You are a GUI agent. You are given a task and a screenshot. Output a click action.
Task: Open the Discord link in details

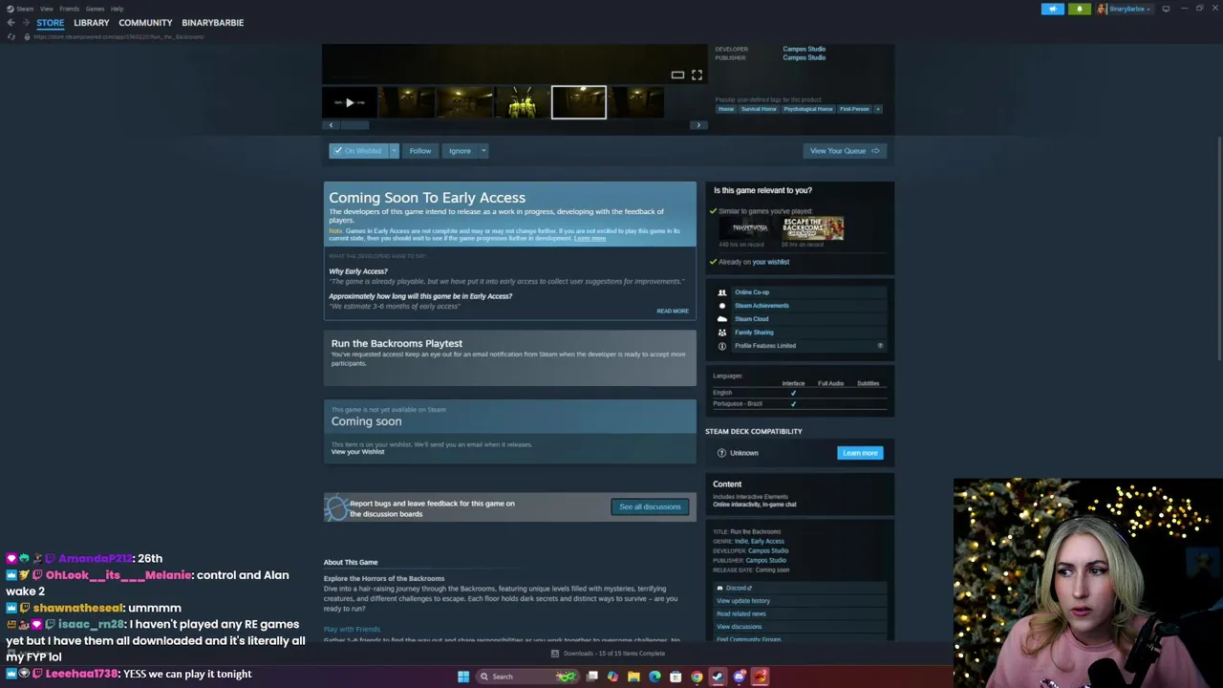pos(737,588)
